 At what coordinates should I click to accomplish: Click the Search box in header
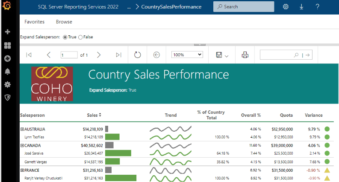pyautogui.click(x=244, y=7)
